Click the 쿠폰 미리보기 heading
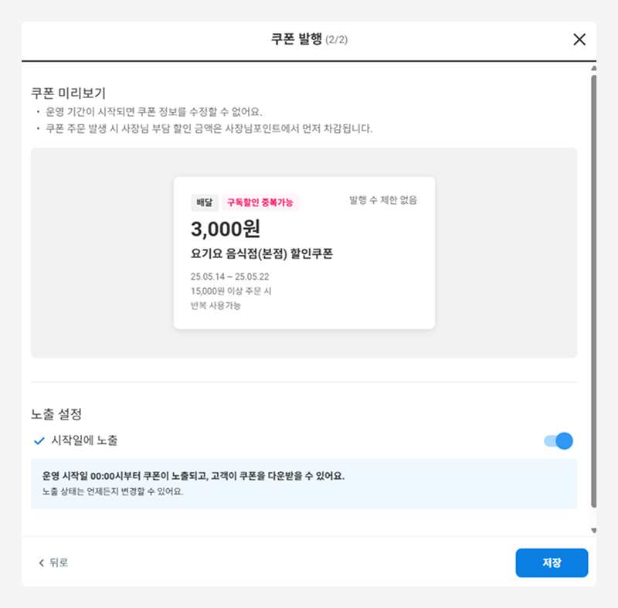The height and width of the screenshot is (608, 618). click(x=68, y=93)
